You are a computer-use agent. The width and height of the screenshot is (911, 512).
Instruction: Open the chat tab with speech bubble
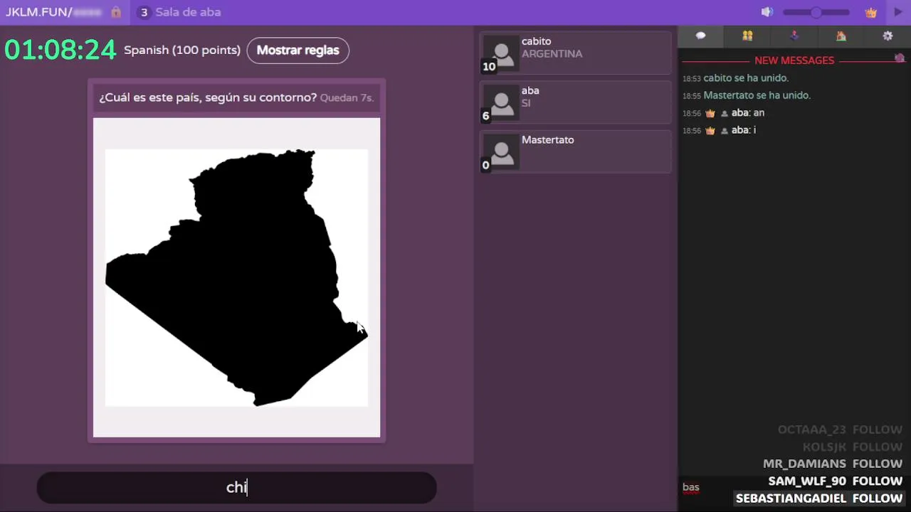(x=700, y=36)
